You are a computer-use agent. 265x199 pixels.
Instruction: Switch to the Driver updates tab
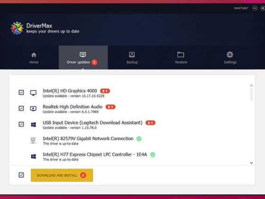(x=83, y=57)
